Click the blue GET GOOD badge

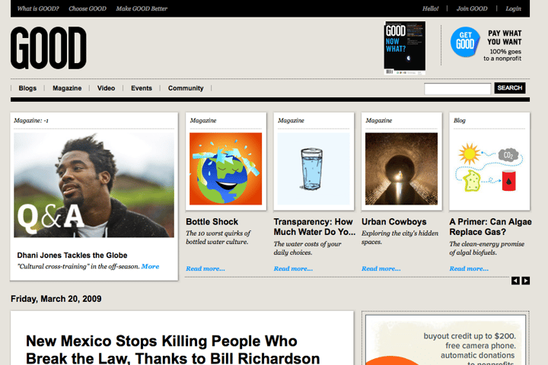click(x=465, y=42)
